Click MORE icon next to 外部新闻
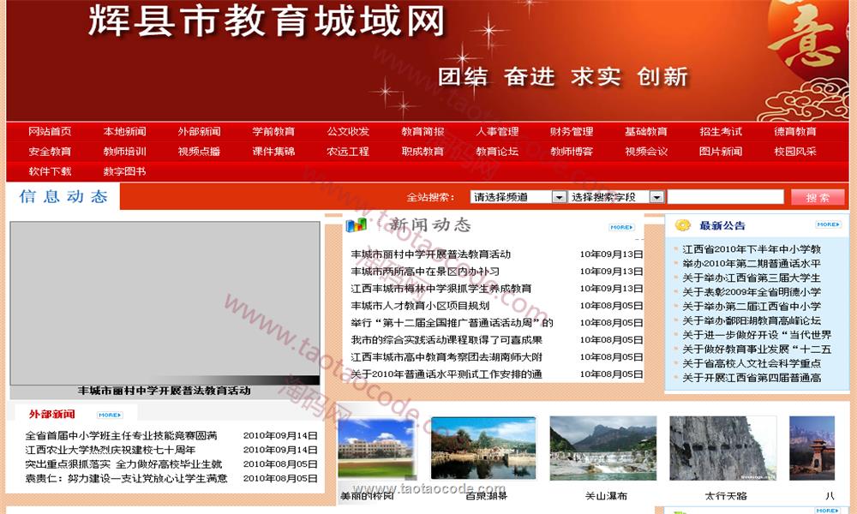Screen dimensions: 857x514 tap(110, 415)
